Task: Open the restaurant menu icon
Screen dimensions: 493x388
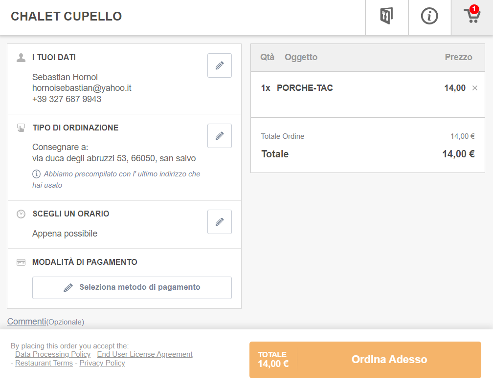Action: [x=387, y=16]
